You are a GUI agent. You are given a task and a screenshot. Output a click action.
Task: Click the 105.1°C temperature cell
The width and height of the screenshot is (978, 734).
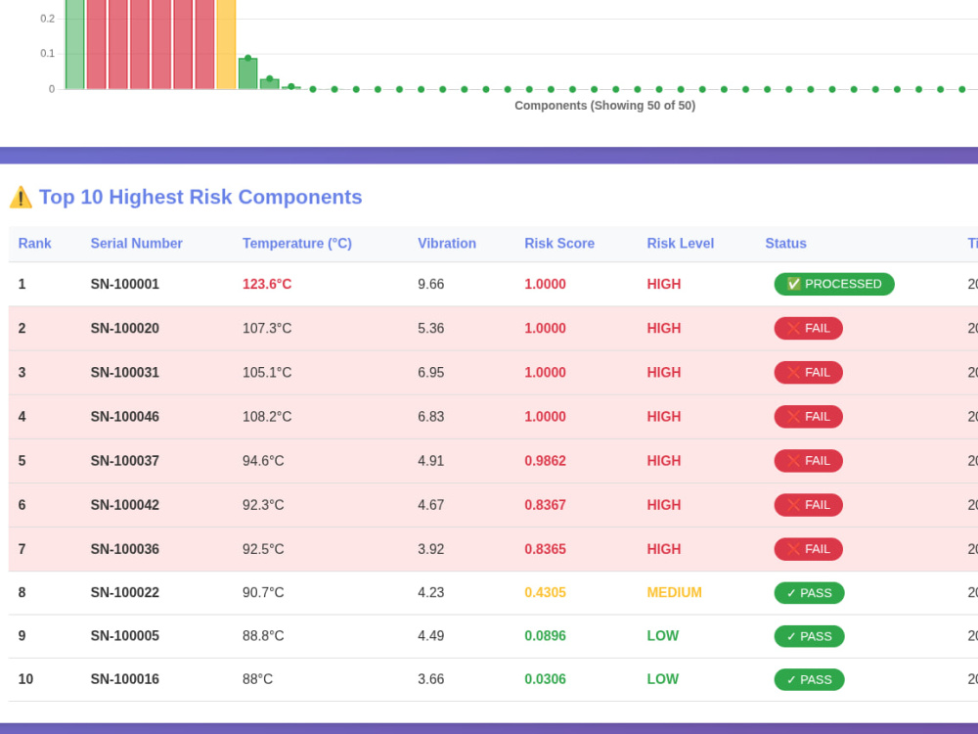click(267, 373)
